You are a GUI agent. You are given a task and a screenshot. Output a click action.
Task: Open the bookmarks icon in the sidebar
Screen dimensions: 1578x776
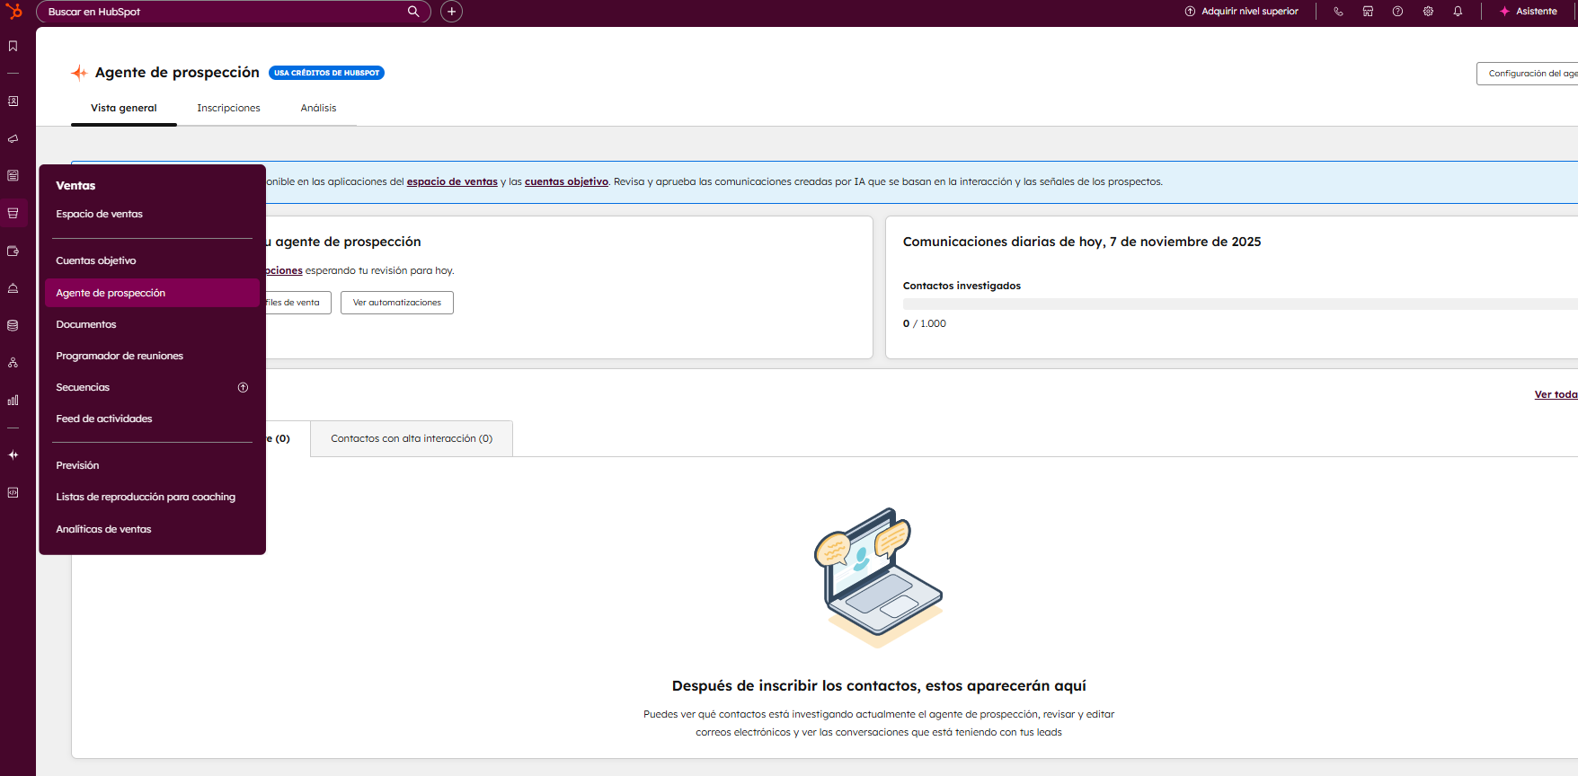pos(13,46)
